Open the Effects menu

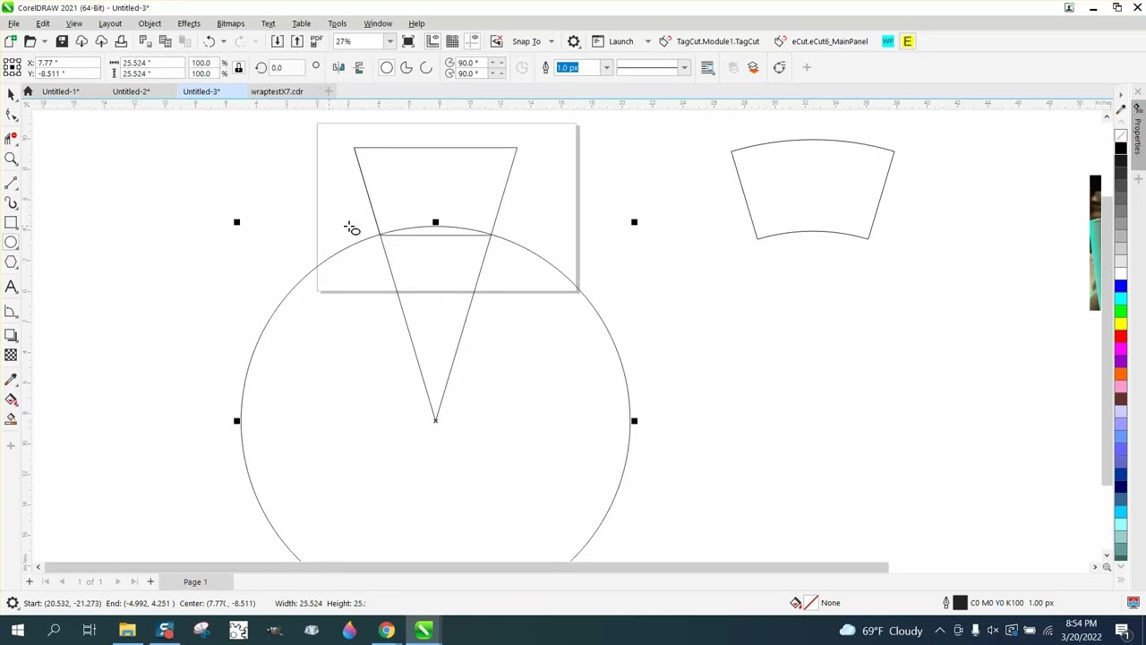tap(189, 23)
